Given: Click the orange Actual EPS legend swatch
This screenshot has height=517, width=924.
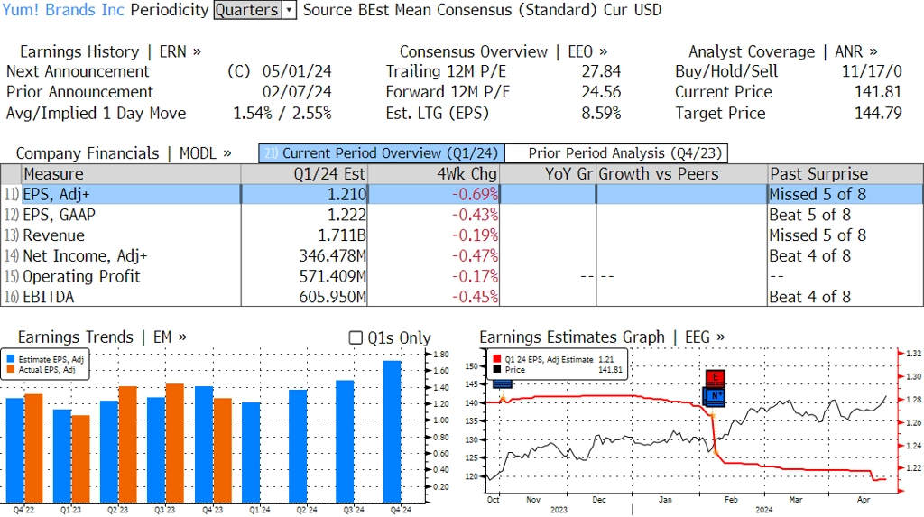Looking at the screenshot, I should pos(11,370).
